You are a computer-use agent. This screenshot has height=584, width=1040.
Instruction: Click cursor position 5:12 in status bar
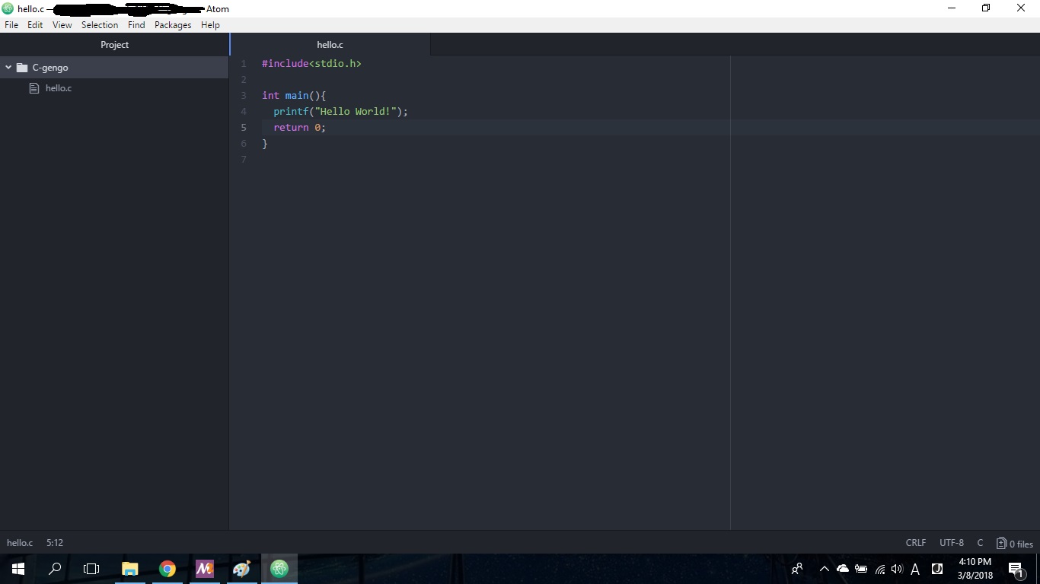[55, 543]
